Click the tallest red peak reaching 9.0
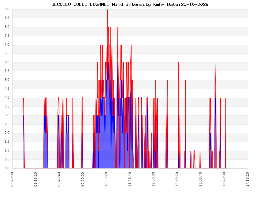Image resolution: width=260 pixels, height=199 pixels. [107, 10]
